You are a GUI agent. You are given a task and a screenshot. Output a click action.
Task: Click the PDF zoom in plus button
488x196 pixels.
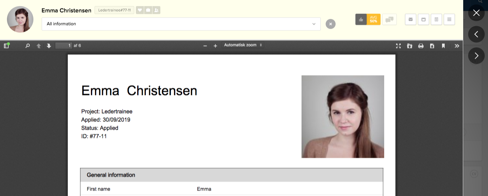pyautogui.click(x=215, y=46)
